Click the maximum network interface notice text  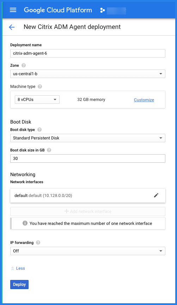pos(91,223)
